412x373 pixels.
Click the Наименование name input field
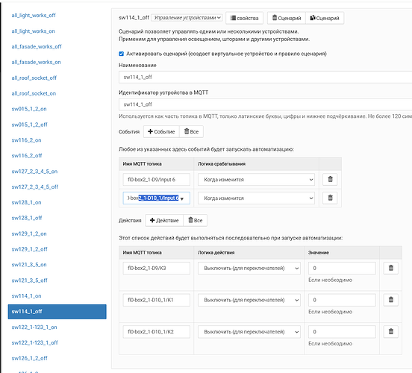[266, 78]
